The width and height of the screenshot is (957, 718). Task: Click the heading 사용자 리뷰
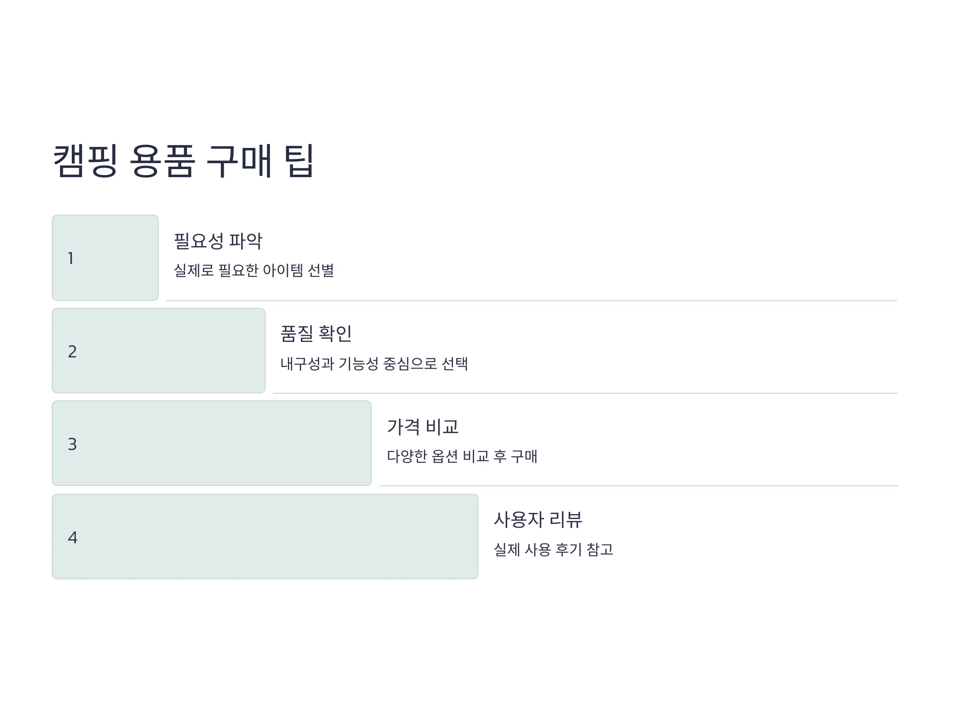(x=538, y=520)
